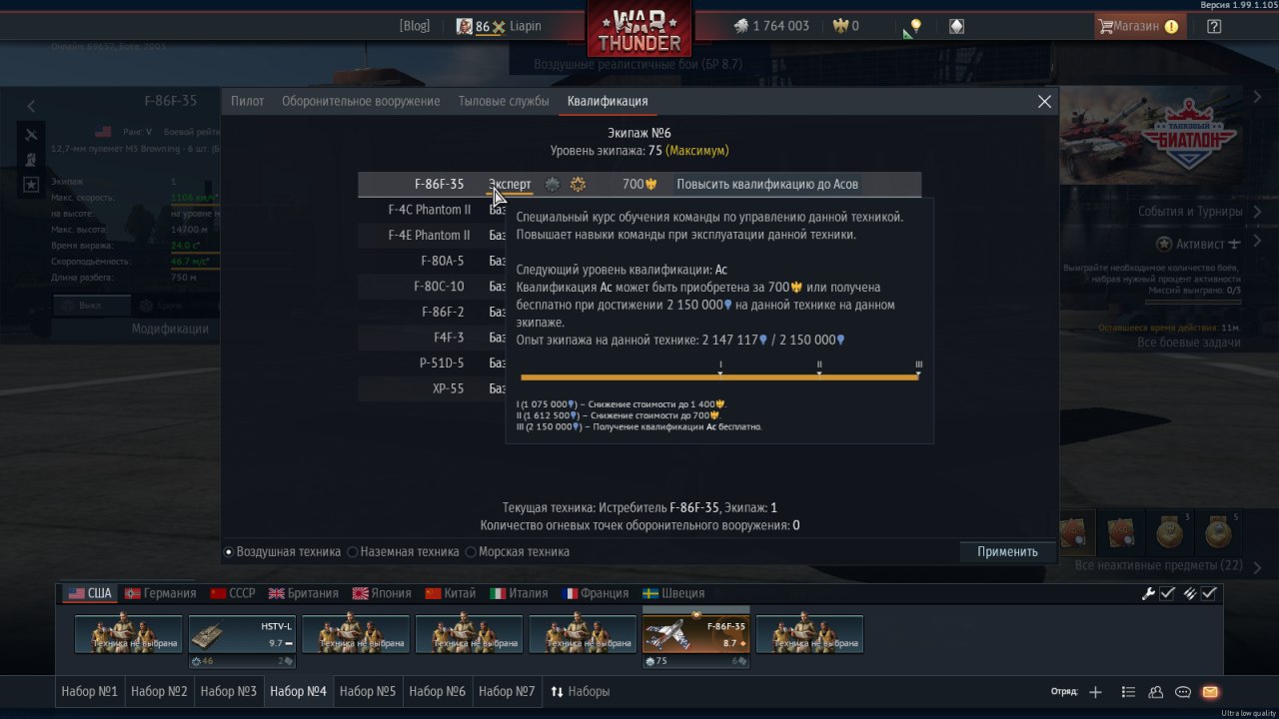Click the lightbulb hints icon
Screen dimensions: 1279x719
(914, 27)
